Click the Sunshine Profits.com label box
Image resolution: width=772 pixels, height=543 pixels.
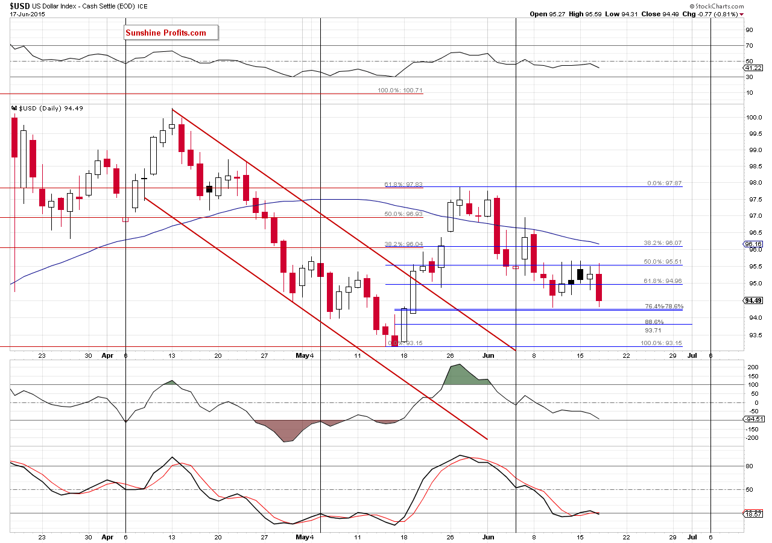click(171, 33)
